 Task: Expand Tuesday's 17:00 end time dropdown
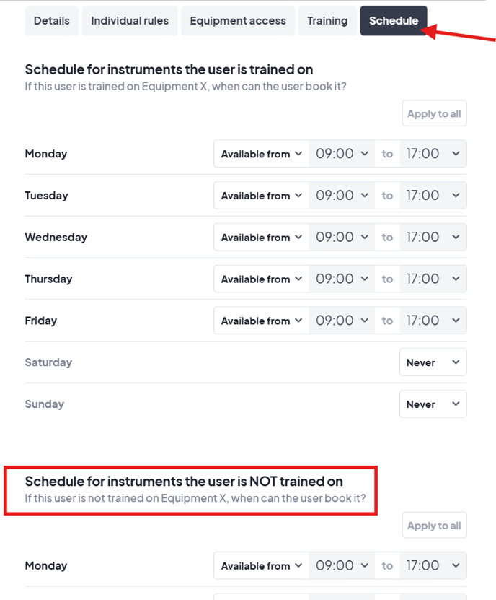click(x=433, y=196)
